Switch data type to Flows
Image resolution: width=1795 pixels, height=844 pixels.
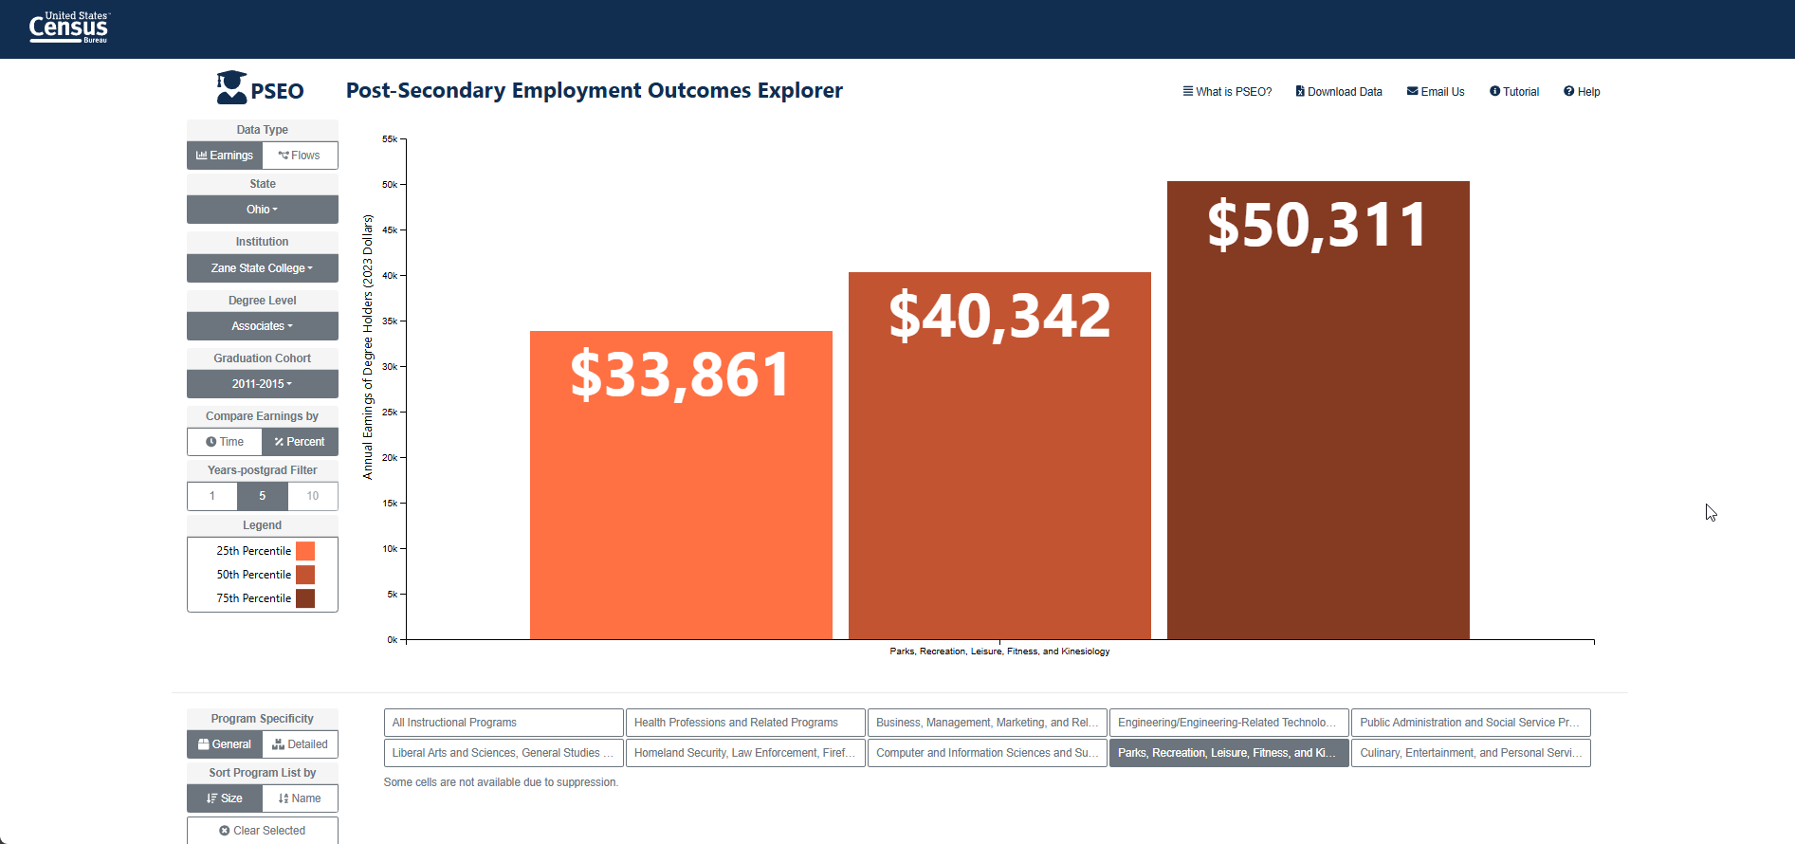300,156
